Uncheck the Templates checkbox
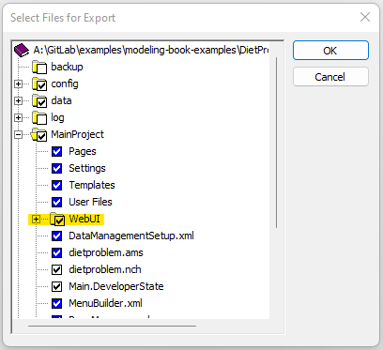The height and width of the screenshot is (350, 383). [x=56, y=185]
